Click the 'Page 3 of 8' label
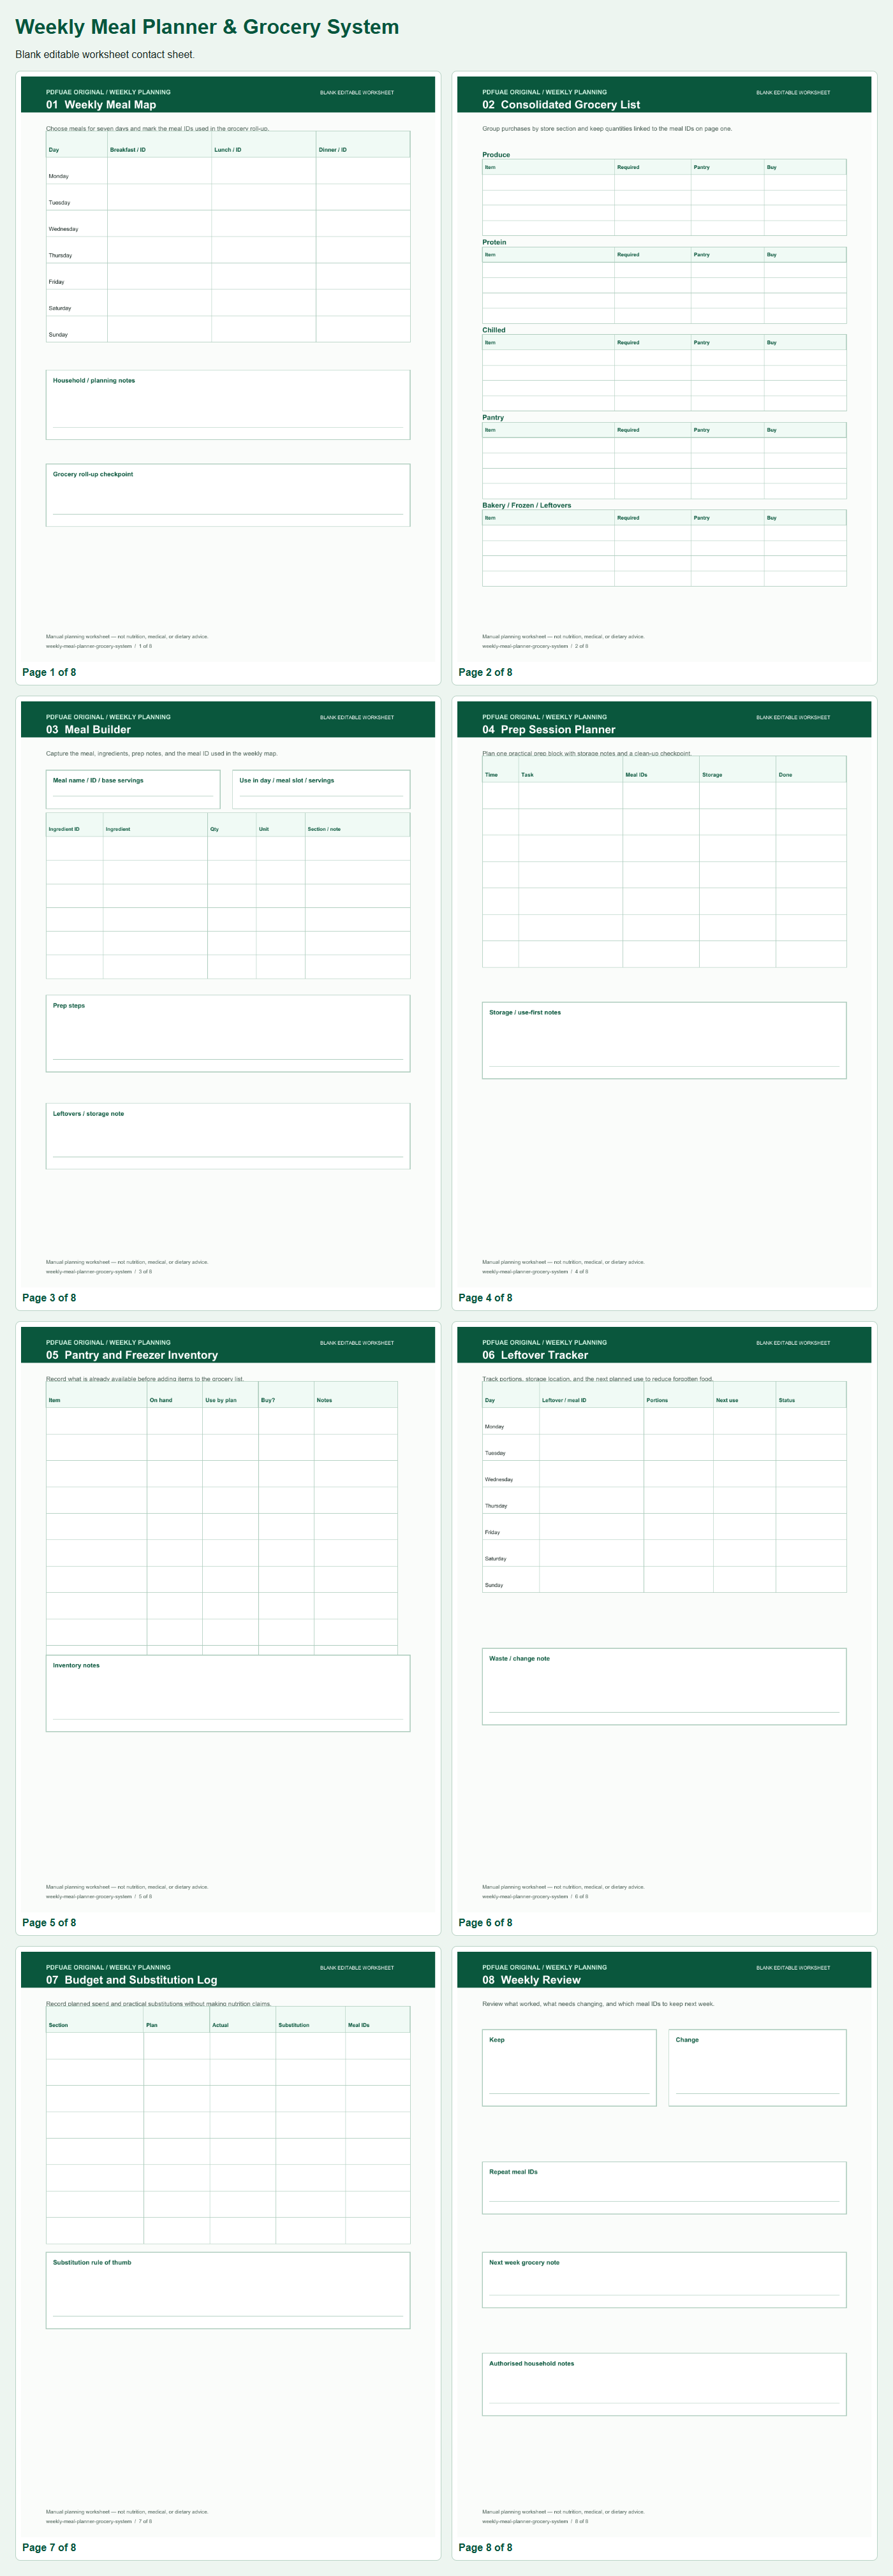Viewport: 893px width, 2576px height. 49,1298
